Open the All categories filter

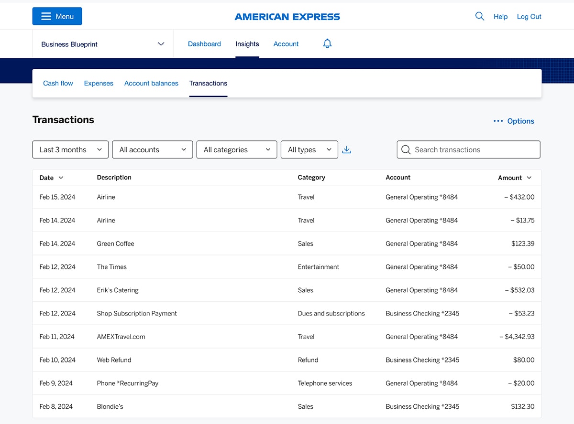coord(236,149)
